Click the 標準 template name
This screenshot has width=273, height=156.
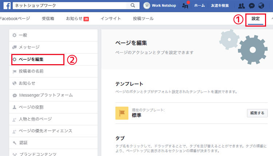coord(136,115)
